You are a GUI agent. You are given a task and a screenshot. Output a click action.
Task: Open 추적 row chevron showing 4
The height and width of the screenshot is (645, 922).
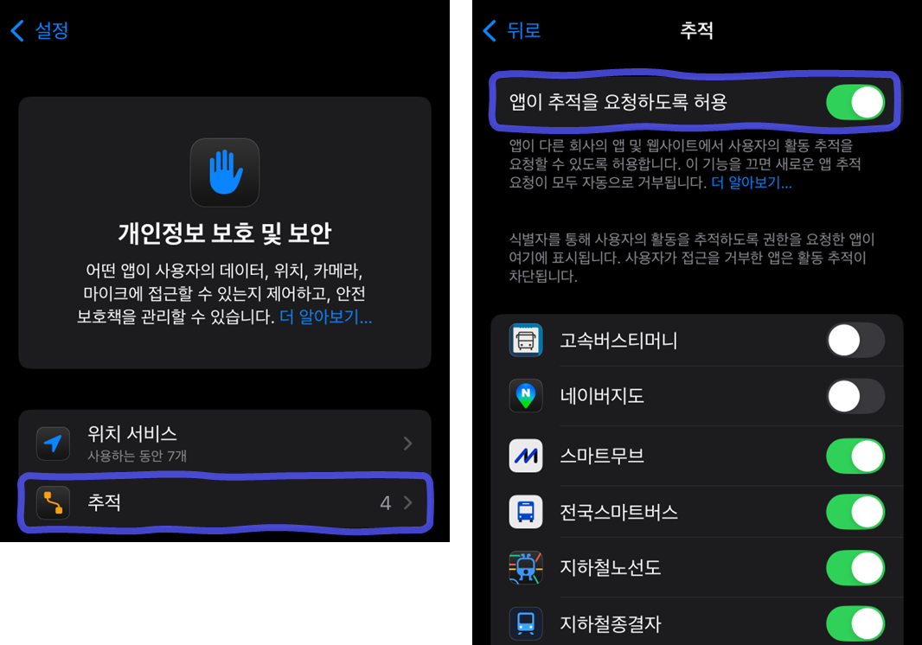(407, 502)
